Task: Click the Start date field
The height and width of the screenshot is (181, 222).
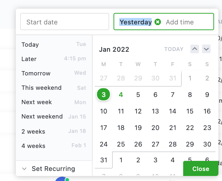Action: point(65,22)
